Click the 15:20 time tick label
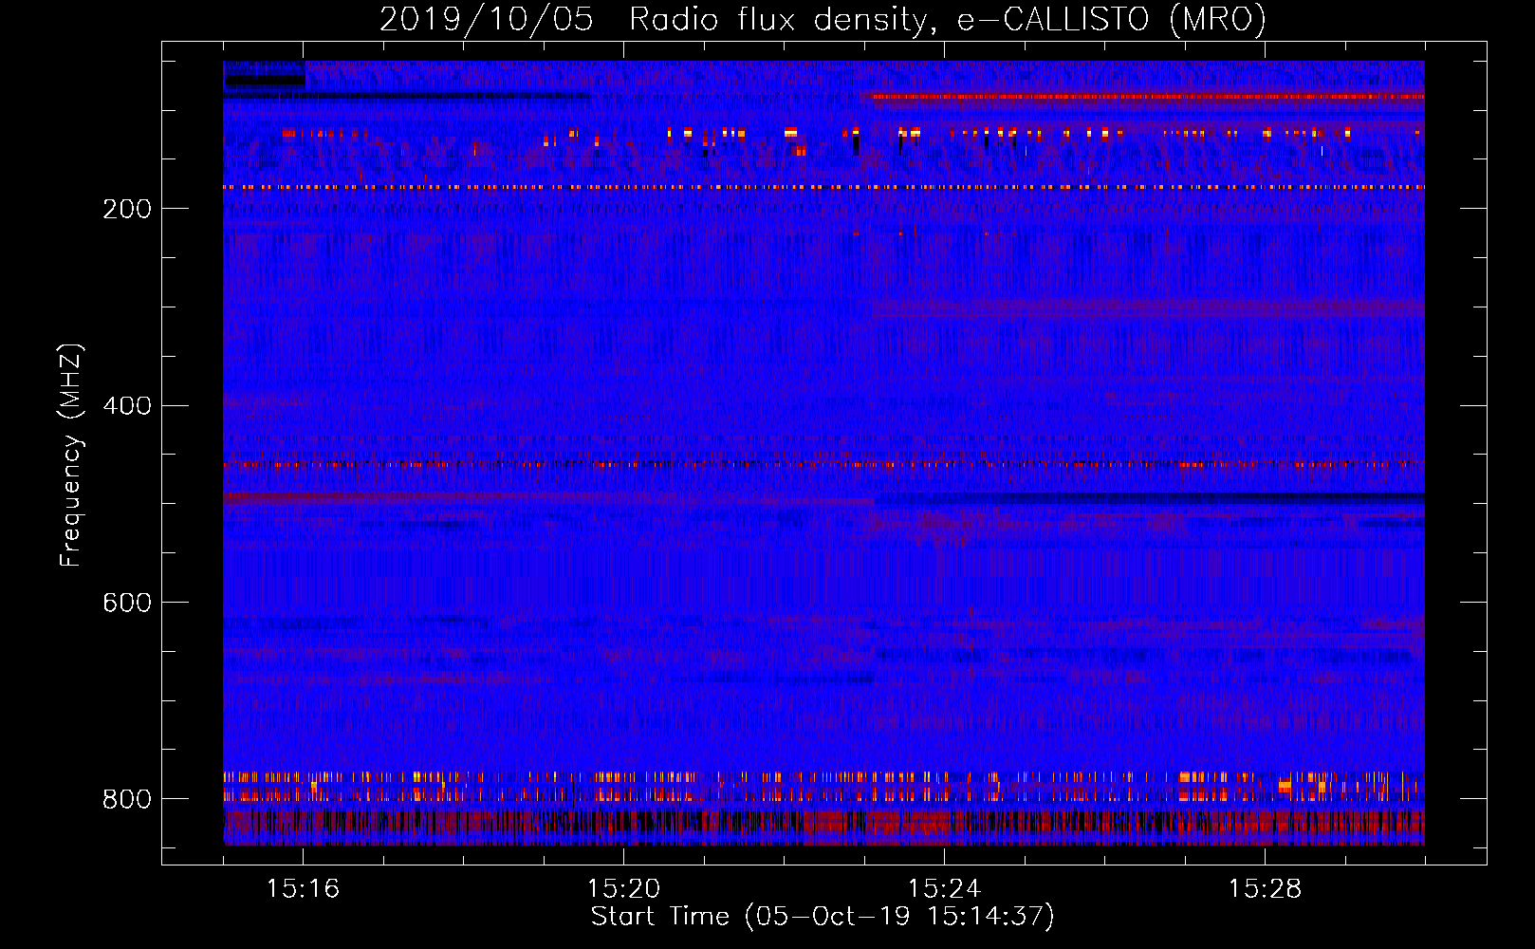The height and width of the screenshot is (949, 1535). 623,888
